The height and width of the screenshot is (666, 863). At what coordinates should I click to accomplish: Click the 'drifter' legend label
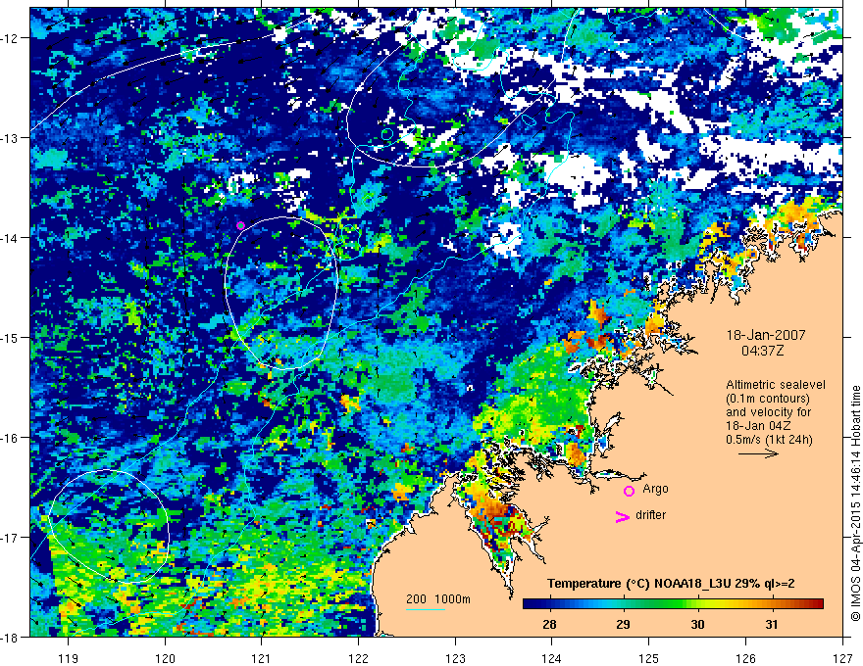point(650,515)
